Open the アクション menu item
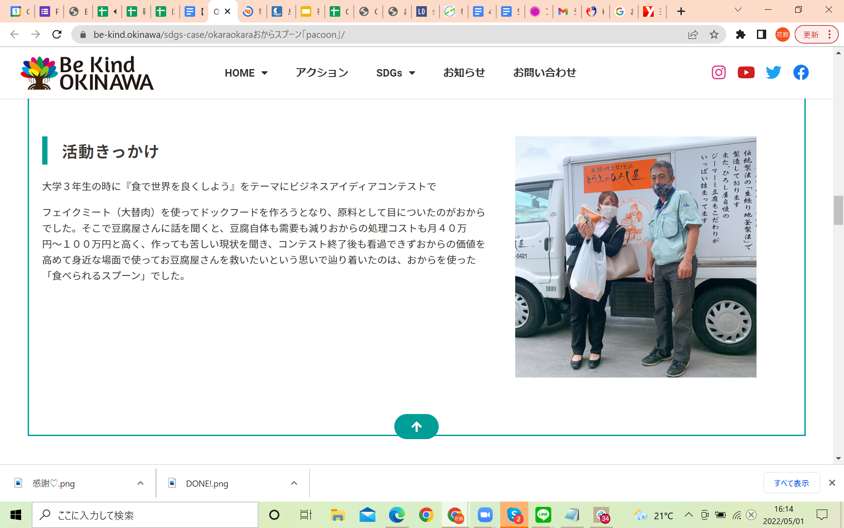 tap(322, 73)
